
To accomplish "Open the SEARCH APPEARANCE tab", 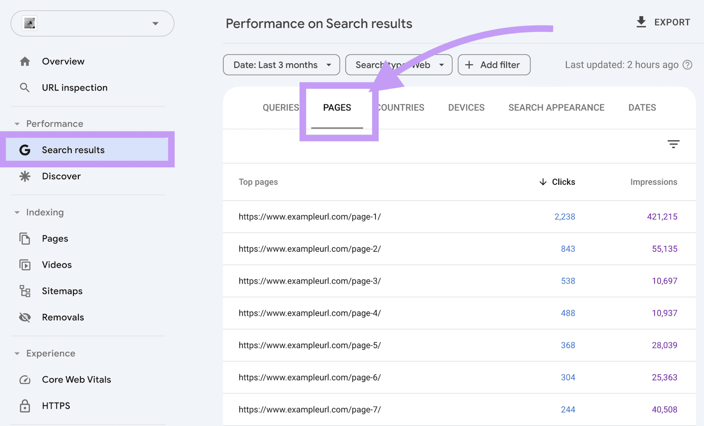I will (556, 107).
